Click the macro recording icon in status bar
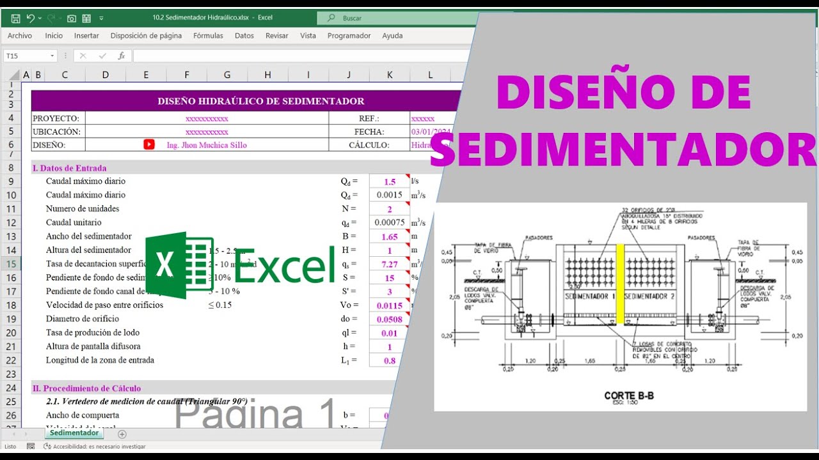This screenshot has height=460, width=819. 31,447
